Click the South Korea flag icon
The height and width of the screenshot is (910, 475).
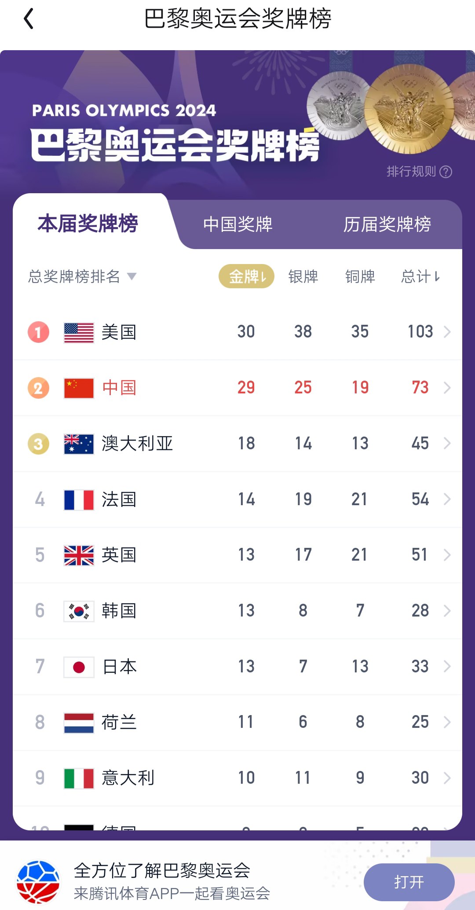point(79,611)
